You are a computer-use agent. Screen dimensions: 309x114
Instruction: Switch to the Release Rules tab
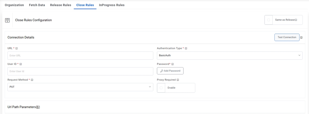coord(61,5)
